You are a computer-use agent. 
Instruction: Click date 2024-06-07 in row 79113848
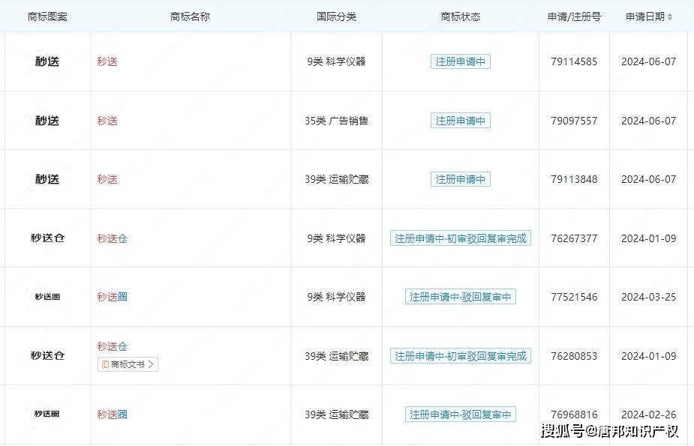[x=648, y=179]
